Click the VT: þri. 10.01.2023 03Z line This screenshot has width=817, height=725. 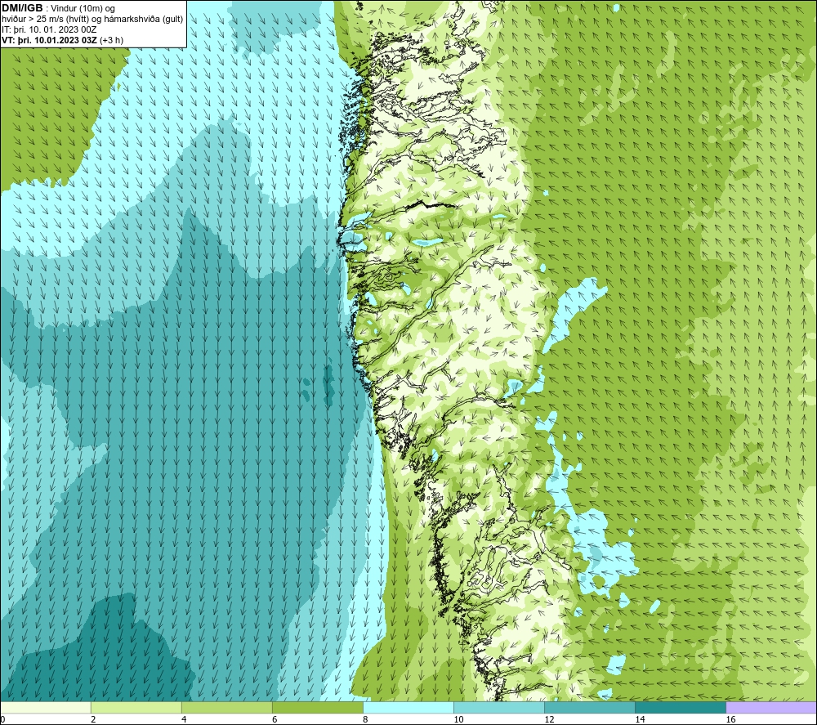pyautogui.click(x=63, y=39)
